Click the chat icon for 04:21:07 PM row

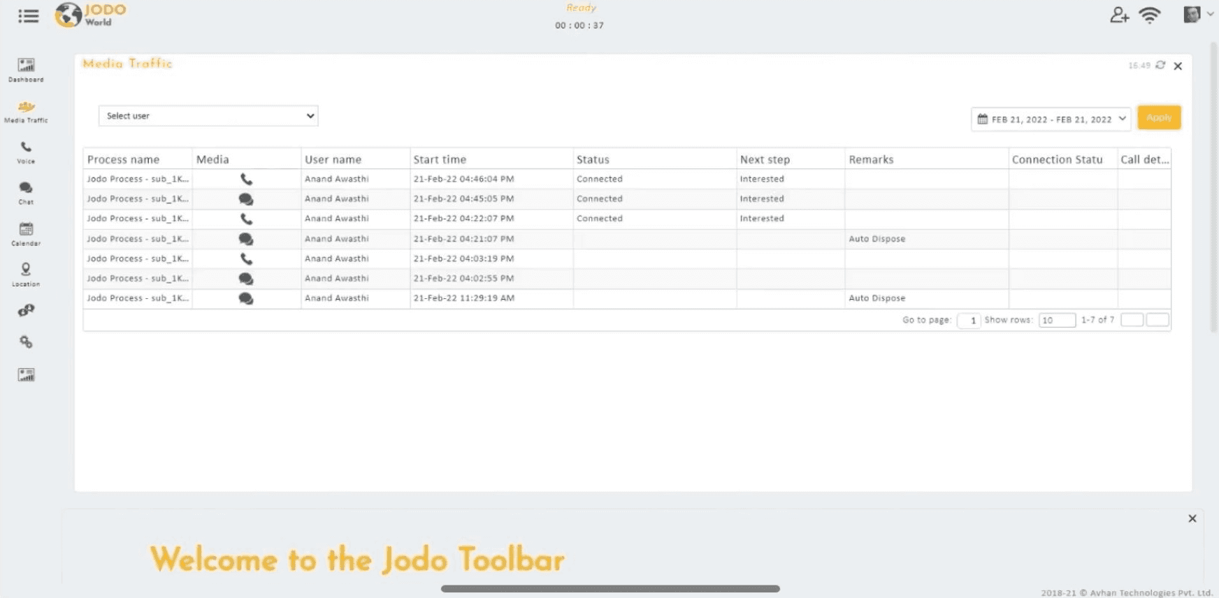tap(246, 239)
